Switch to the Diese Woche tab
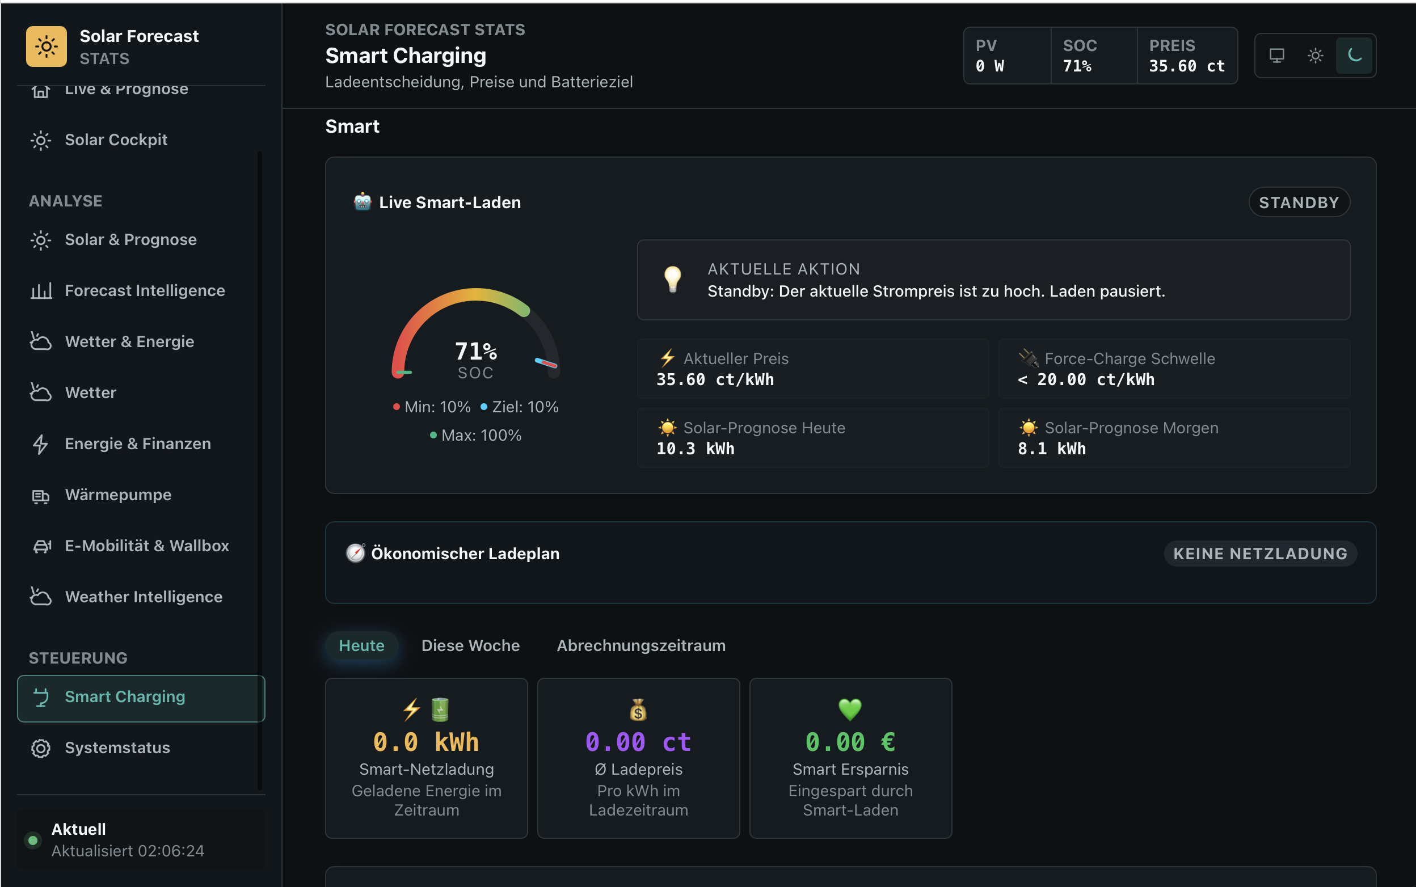 tap(470, 645)
